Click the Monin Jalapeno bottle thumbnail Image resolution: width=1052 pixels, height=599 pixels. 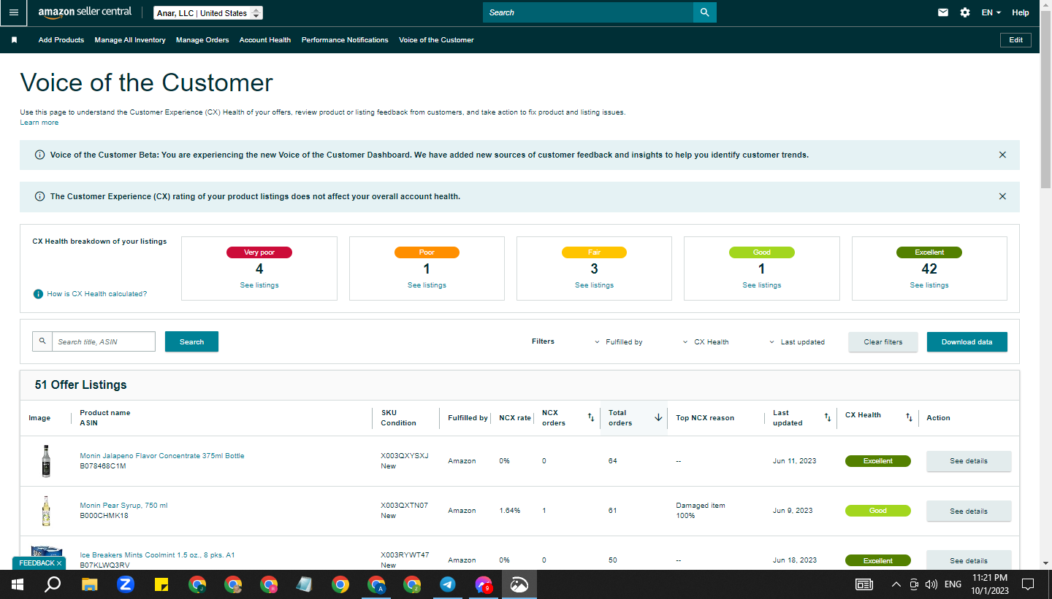tap(46, 461)
